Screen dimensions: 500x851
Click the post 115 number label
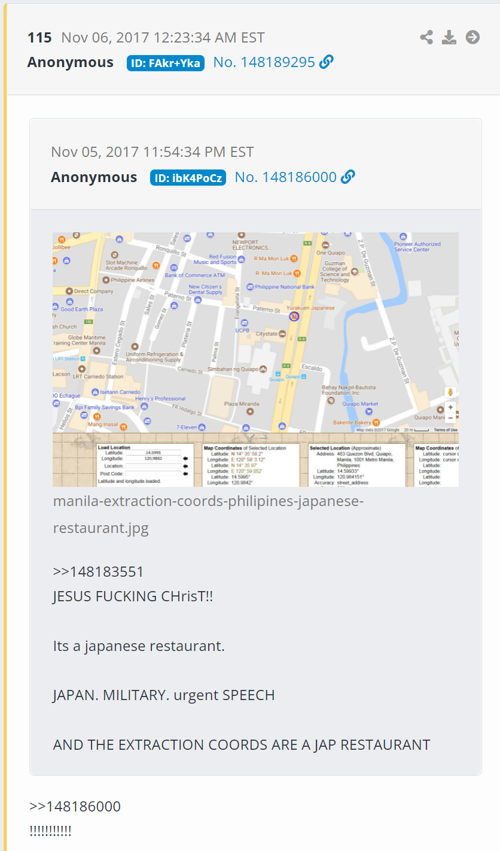coord(39,38)
